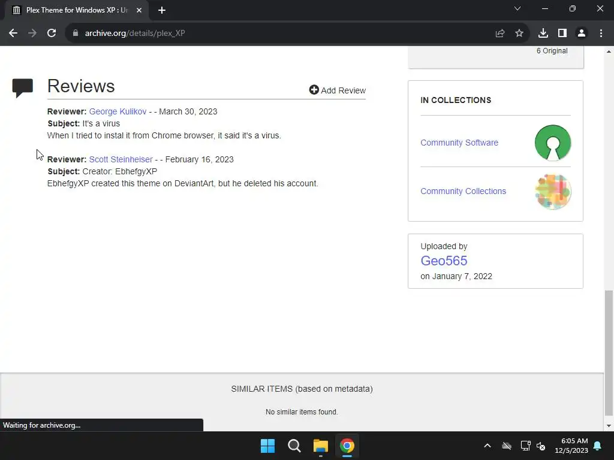Go back to the previous page
The image size is (614, 460).
(13, 34)
